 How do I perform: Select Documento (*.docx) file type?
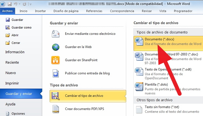pos(168,43)
